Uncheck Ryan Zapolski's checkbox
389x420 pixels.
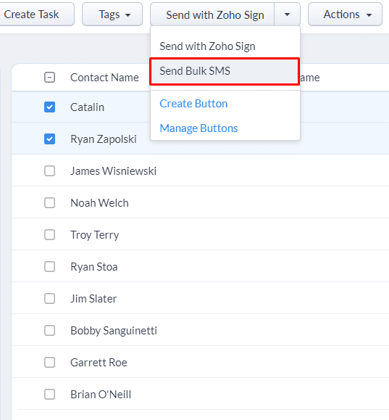point(49,139)
